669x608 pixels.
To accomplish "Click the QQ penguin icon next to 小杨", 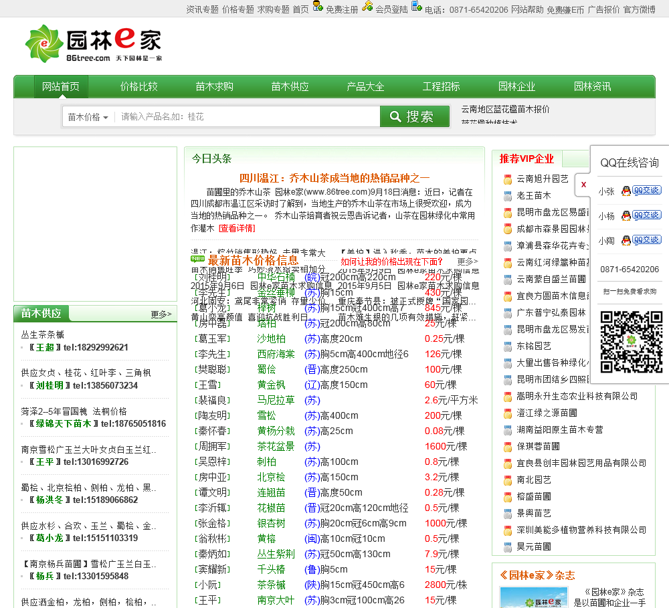I will pyautogui.click(x=626, y=215).
